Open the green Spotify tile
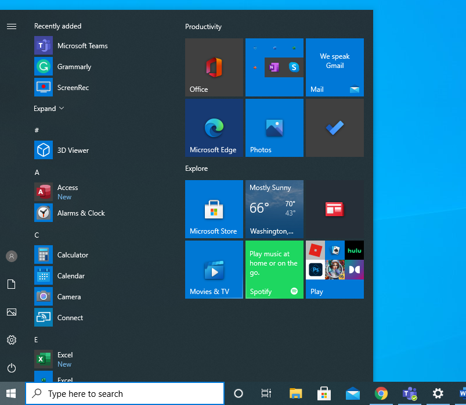Viewport: 466px width, 405px height. (274, 269)
